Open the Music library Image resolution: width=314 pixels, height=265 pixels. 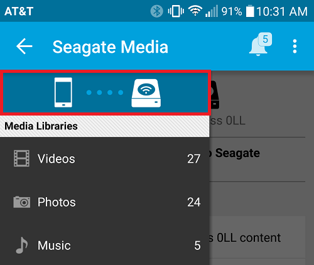click(x=105, y=245)
